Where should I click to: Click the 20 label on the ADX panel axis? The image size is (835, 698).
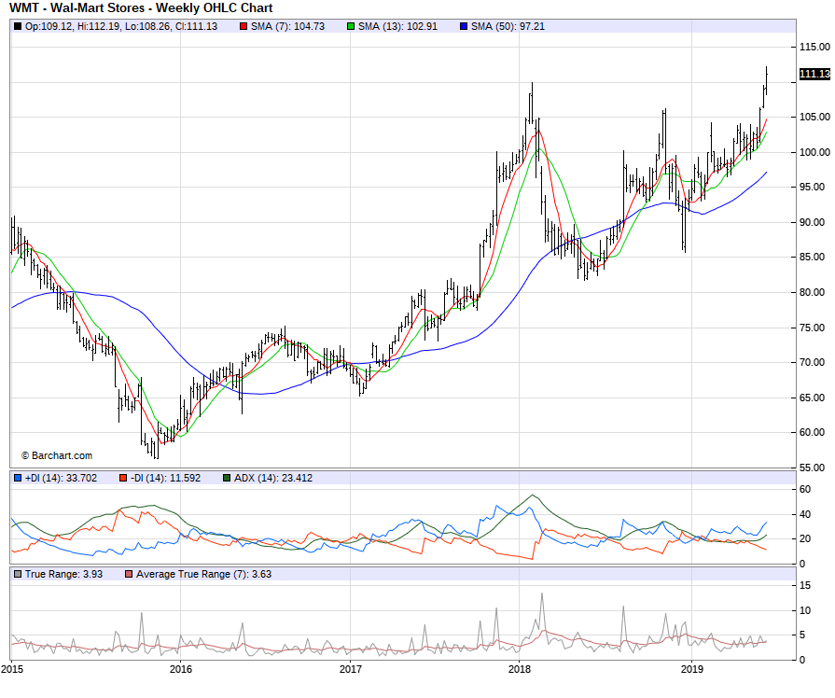point(805,538)
